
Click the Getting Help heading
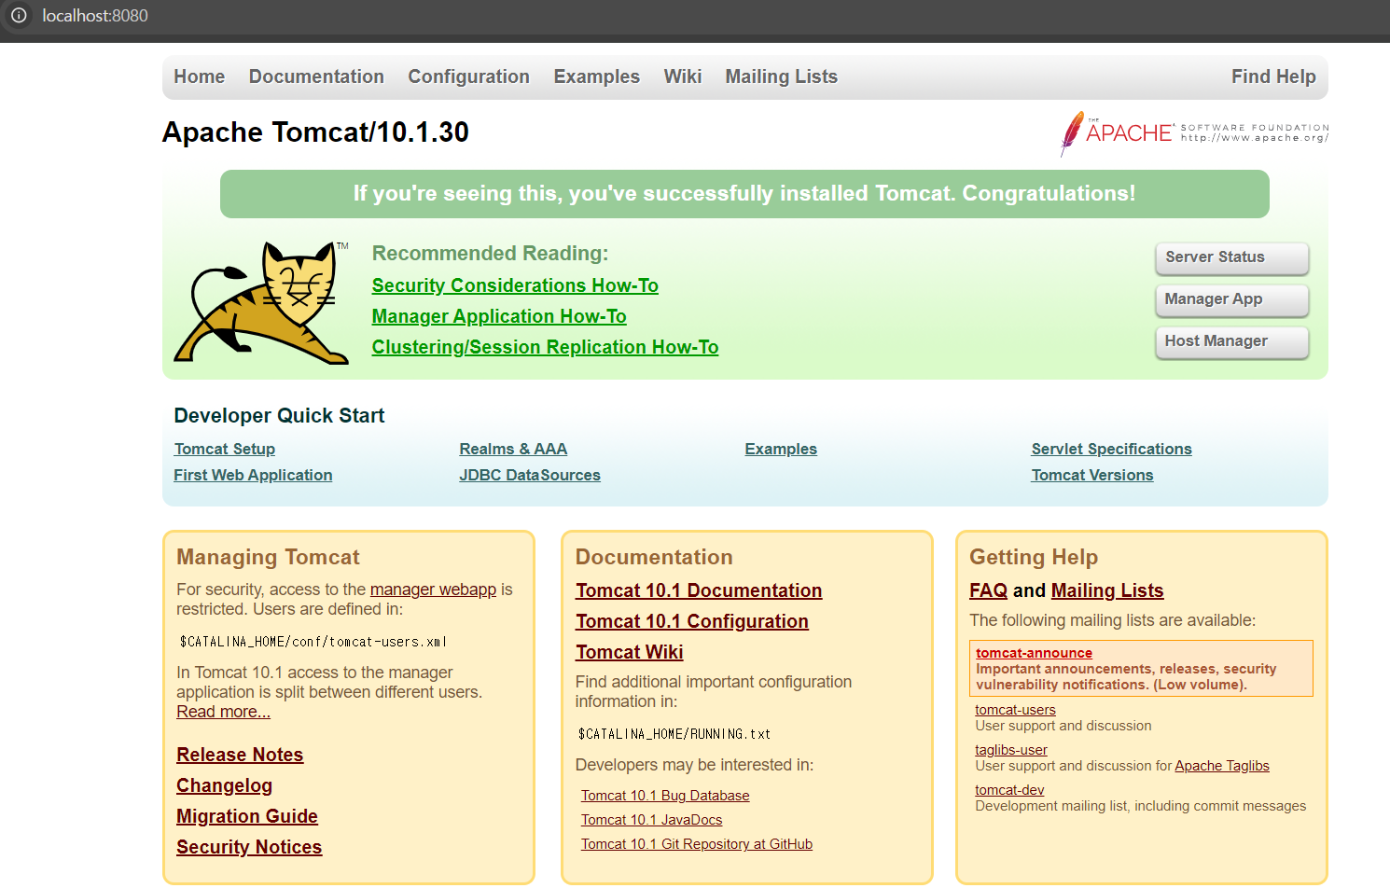coord(1034,557)
